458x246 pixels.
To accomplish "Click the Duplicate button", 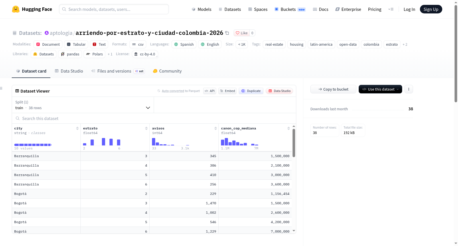I will pos(251,91).
